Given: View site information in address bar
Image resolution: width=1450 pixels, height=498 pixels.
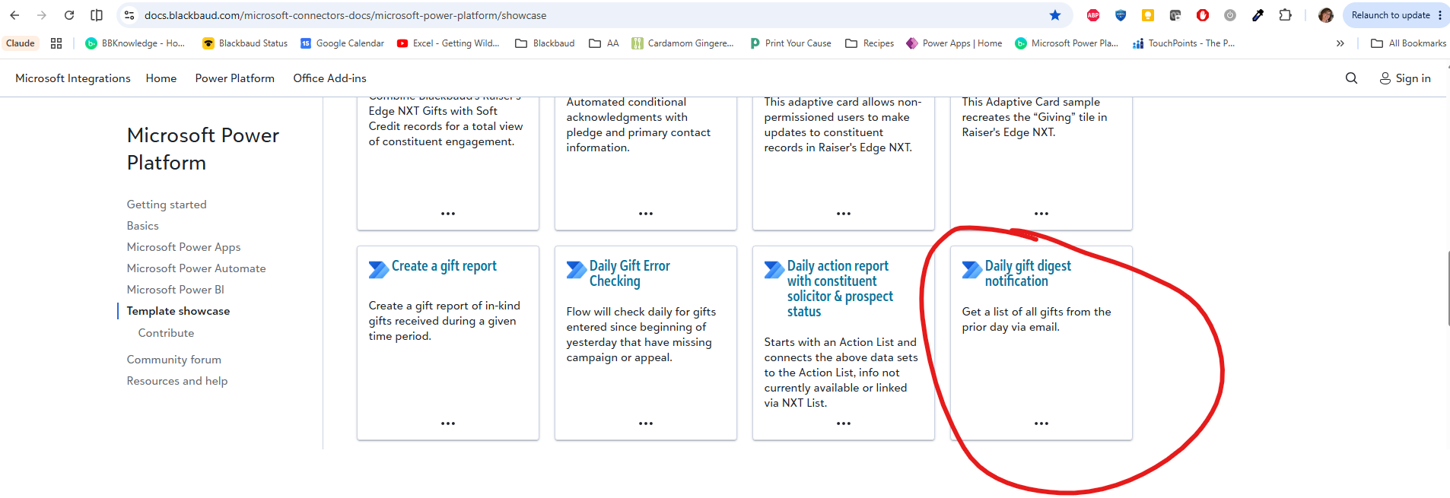Looking at the screenshot, I should click(129, 15).
